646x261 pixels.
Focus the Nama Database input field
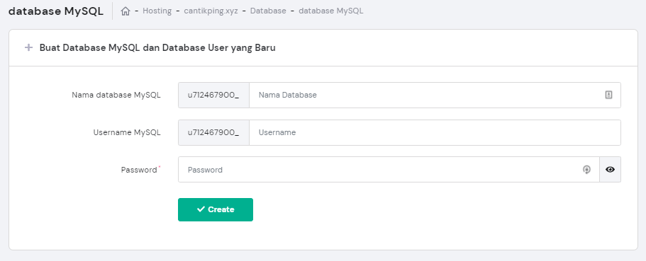pos(435,95)
